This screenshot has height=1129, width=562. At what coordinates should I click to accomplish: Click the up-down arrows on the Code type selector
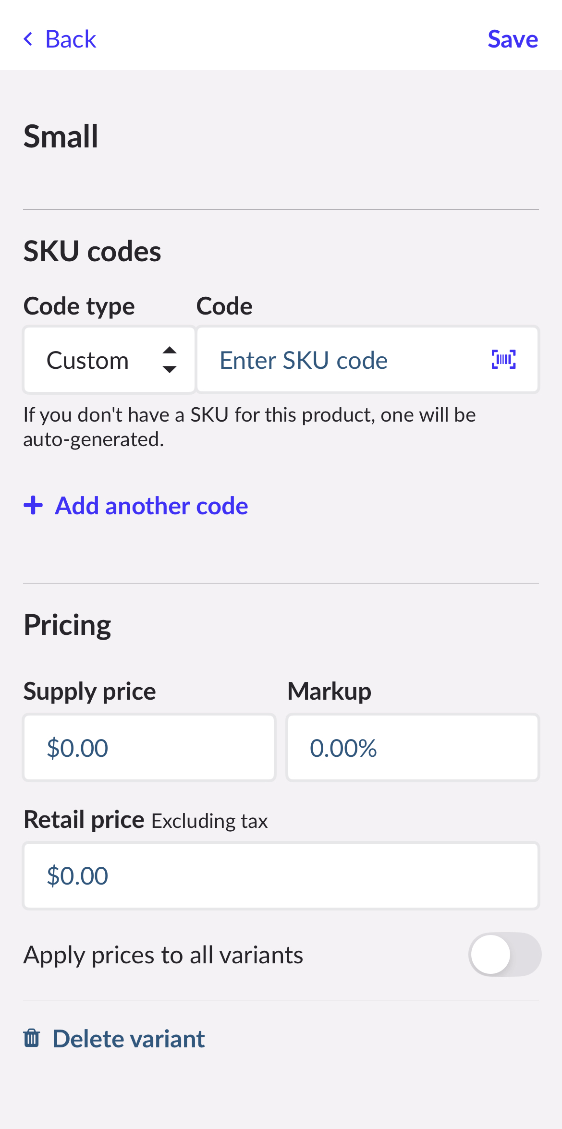point(170,360)
